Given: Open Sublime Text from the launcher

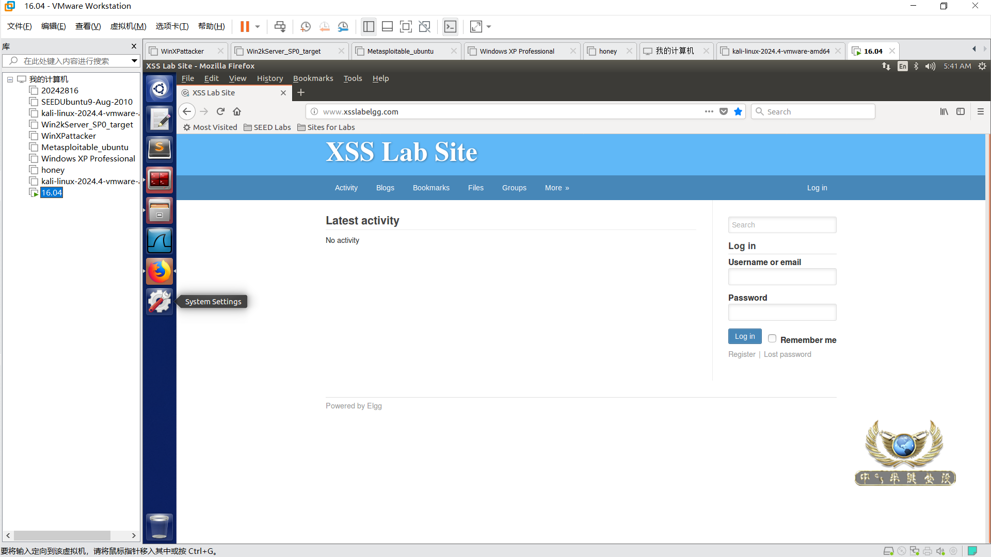Looking at the screenshot, I should 159,149.
